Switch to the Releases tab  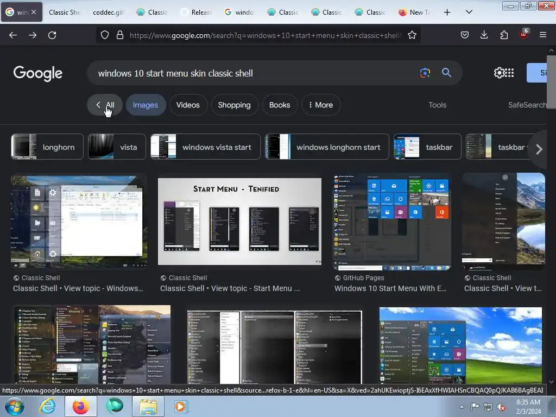195,12
